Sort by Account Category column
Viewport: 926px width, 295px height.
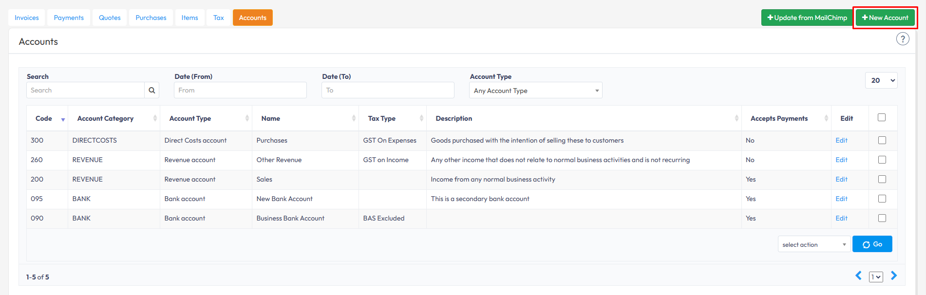114,118
